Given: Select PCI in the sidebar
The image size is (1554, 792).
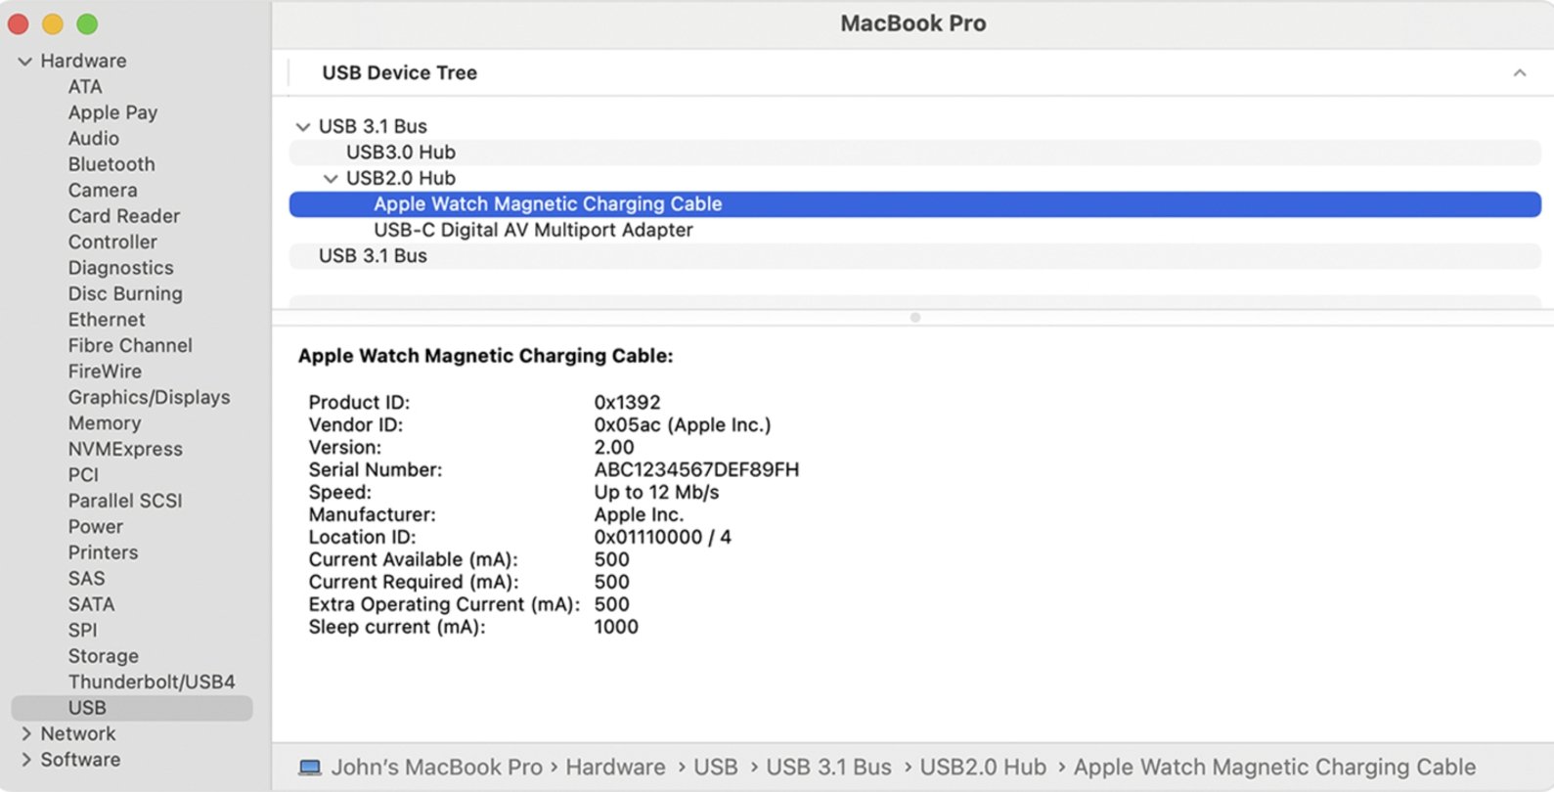Looking at the screenshot, I should tap(83, 475).
